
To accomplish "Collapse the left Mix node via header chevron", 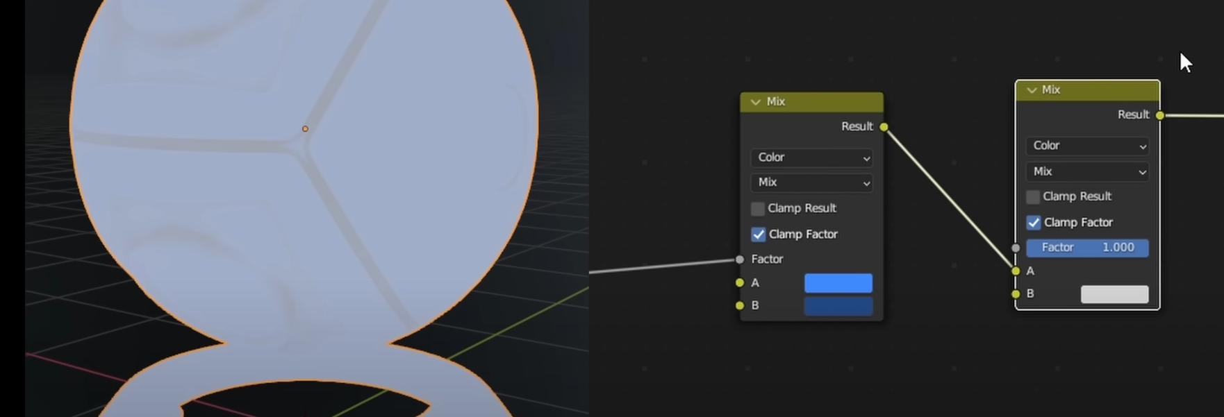I will [755, 102].
